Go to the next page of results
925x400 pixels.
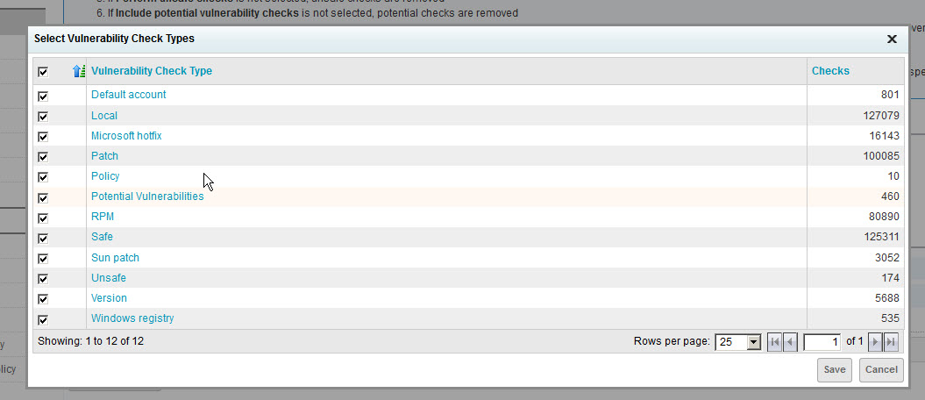[x=875, y=341]
